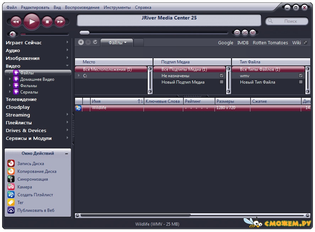The width and height of the screenshot is (315, 232).
Task: Open the Вид menu
Action: tap(57, 7)
